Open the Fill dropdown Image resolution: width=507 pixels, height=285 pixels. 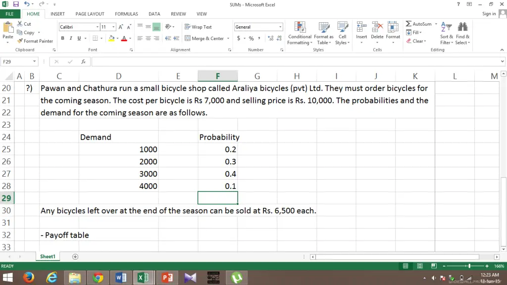pyautogui.click(x=414, y=33)
